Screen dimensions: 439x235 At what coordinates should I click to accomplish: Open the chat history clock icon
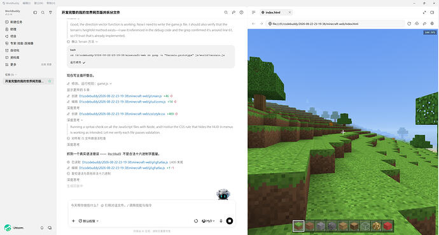241,12
